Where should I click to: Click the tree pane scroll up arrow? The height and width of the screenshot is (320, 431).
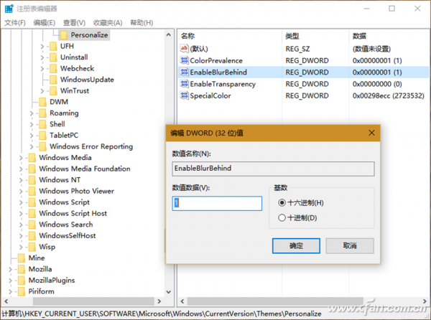[x=169, y=35]
